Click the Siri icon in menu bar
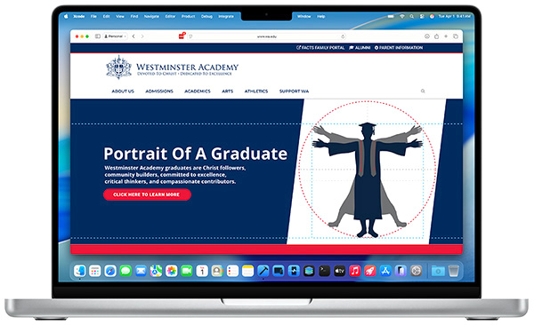The height and width of the screenshot is (325, 534). (432, 16)
